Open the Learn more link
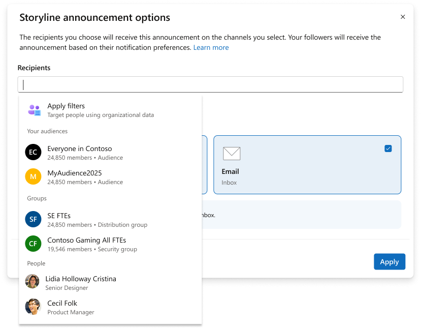Screen dimensions: 421x328 [x=211, y=47]
